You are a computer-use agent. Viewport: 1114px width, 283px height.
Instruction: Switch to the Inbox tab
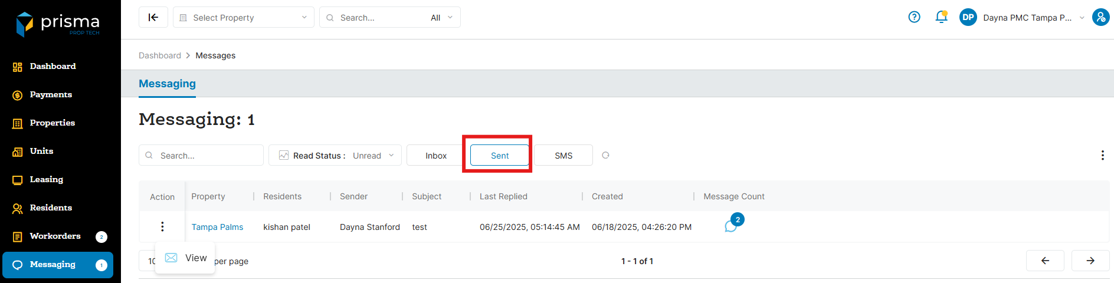[x=436, y=156]
